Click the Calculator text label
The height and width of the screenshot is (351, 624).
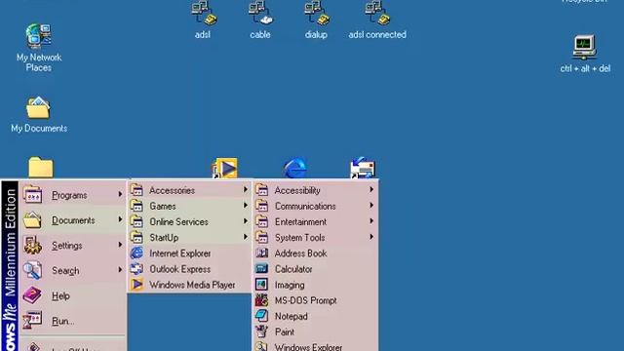(x=293, y=269)
